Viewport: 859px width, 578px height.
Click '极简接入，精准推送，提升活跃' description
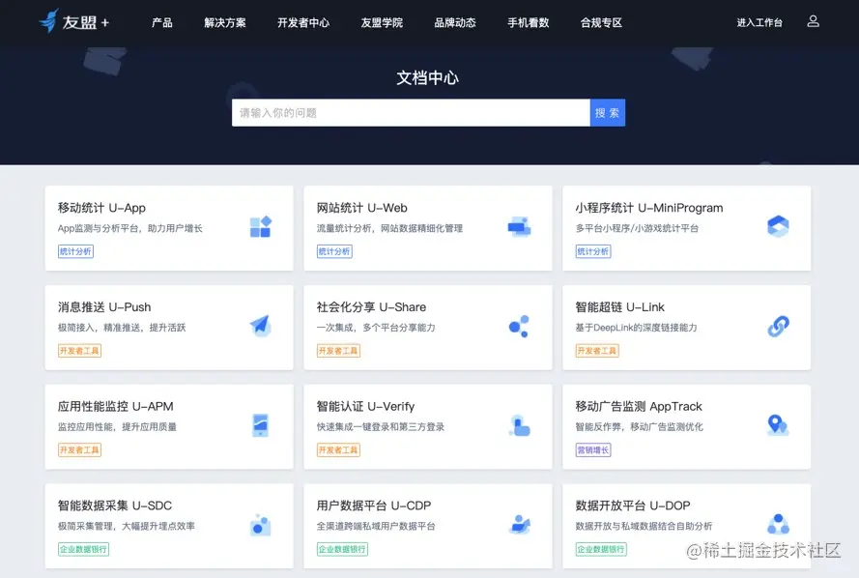tap(122, 328)
